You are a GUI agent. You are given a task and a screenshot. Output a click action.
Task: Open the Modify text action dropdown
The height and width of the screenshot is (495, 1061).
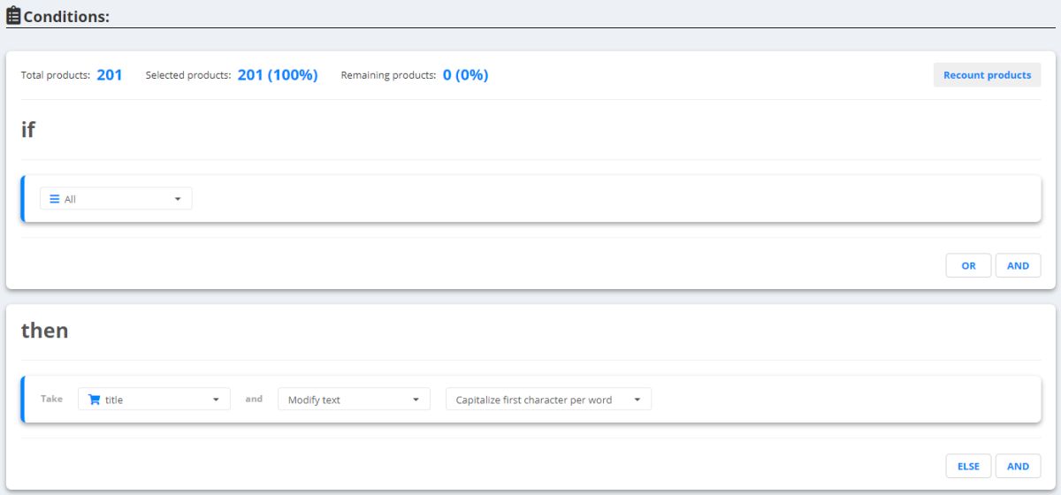[354, 400]
